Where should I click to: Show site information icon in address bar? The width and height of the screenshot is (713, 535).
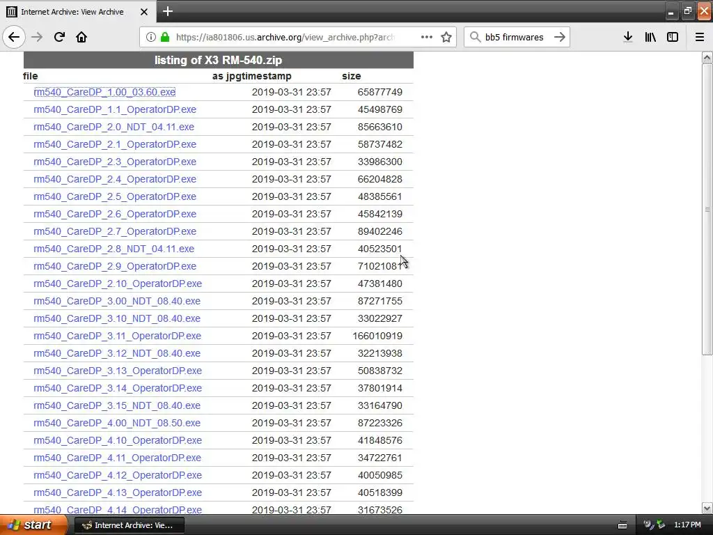151,37
